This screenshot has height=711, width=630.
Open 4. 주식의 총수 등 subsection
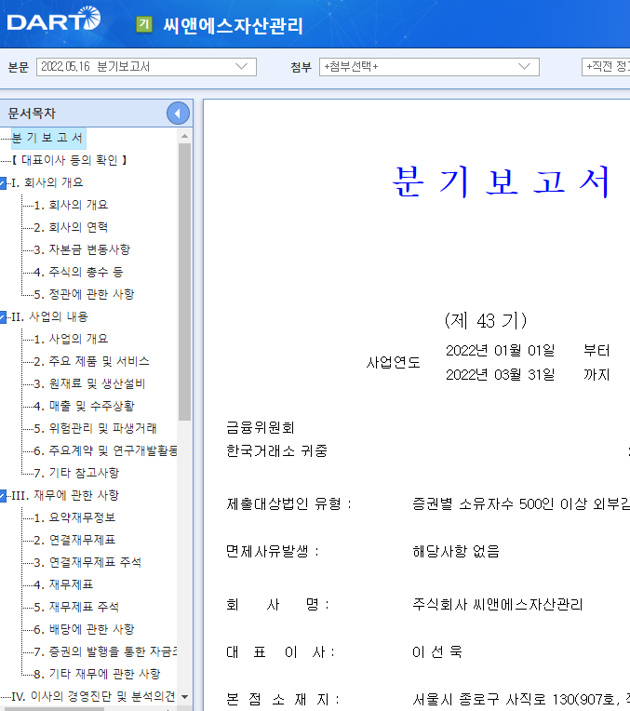click(x=78, y=272)
